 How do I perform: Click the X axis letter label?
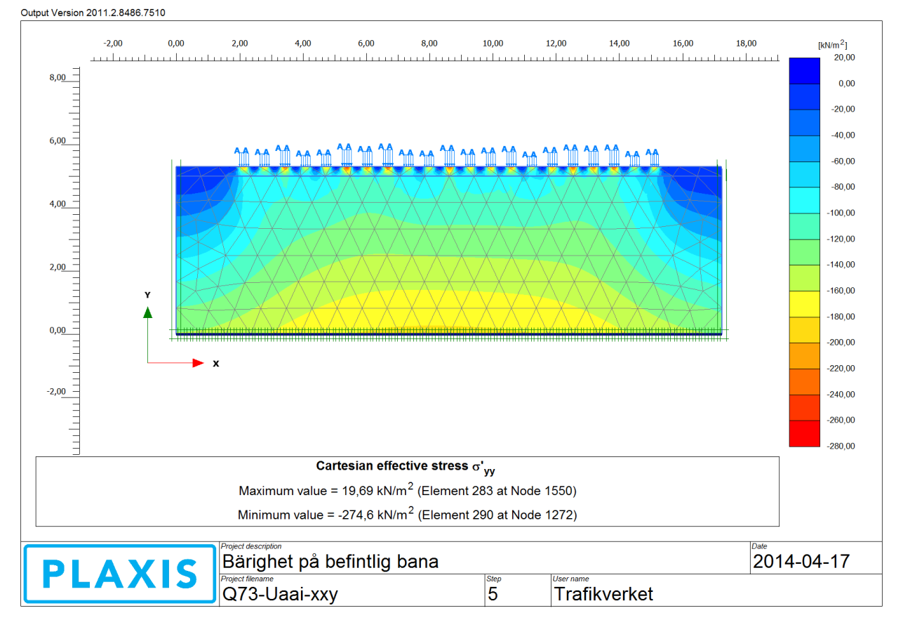(215, 364)
